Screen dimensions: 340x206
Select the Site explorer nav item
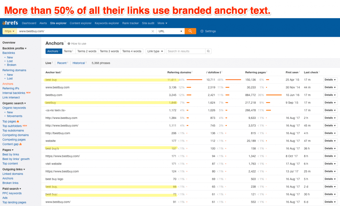[x=58, y=23]
